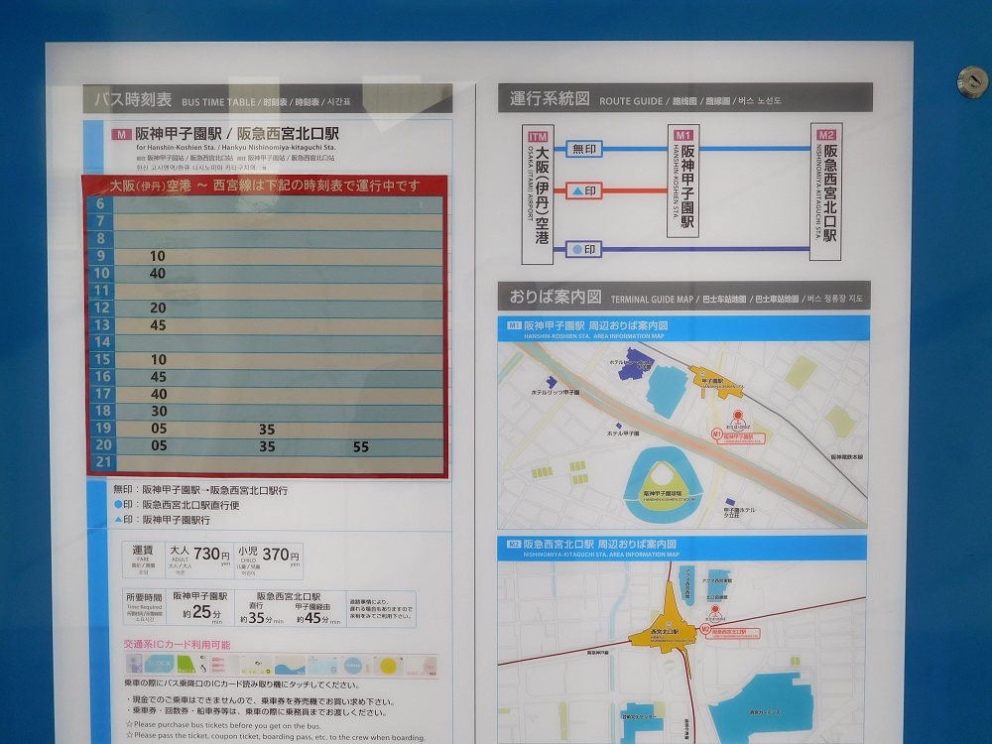Click the 20 departure in the 12 o'clock row
Image resolution: width=992 pixels, height=744 pixels.
158,309
